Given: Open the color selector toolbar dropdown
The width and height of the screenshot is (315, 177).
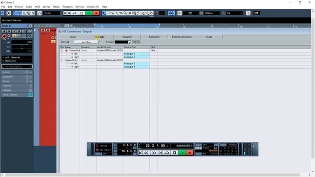Looking at the screenshot, I should pos(257,13).
